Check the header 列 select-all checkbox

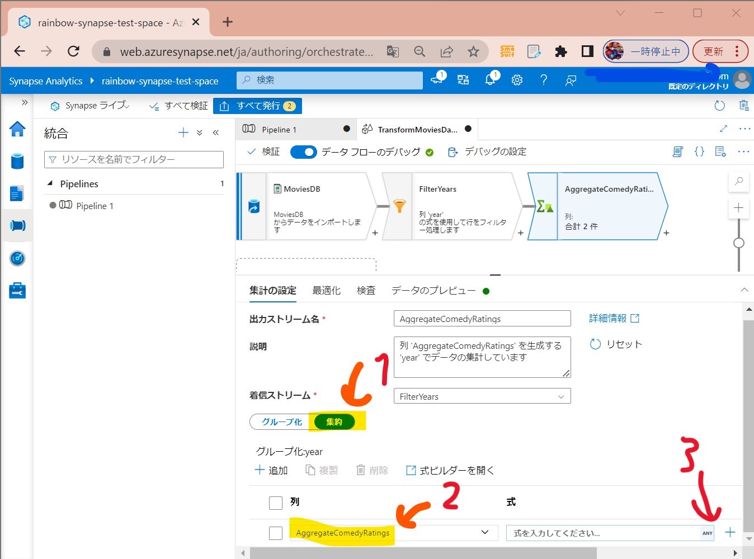pos(276,503)
